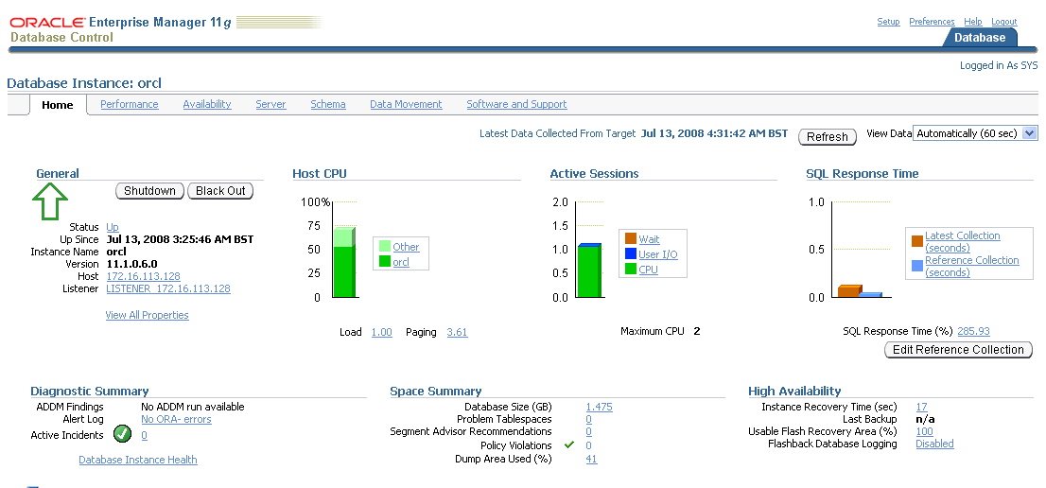Click the Logged in As SYS text
Image resolution: width=1046 pixels, height=488 pixels.
point(999,65)
